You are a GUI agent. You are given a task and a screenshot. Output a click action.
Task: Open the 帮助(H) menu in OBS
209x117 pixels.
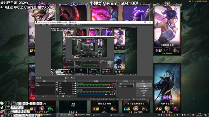pos(79,25)
